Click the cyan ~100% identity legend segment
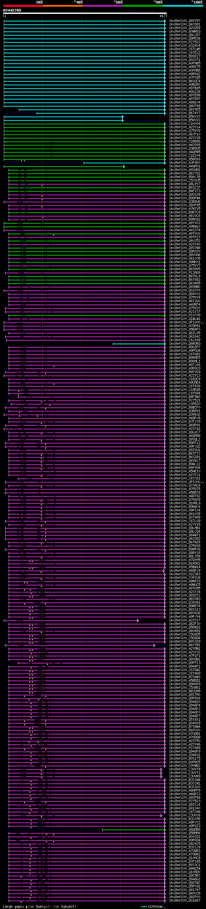 [183, 6]
